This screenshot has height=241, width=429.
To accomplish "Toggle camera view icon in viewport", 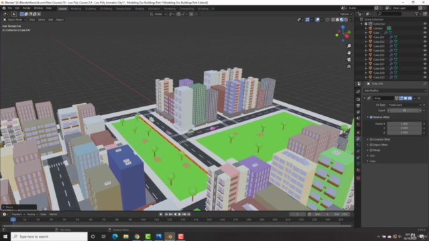I will click(x=349, y=60).
